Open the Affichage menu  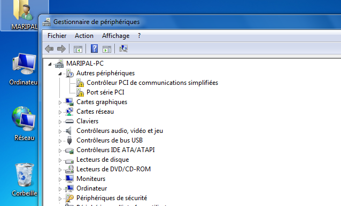tap(115, 36)
